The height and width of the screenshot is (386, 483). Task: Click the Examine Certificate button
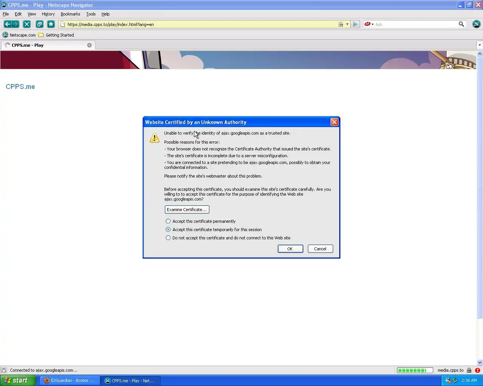coord(187,210)
